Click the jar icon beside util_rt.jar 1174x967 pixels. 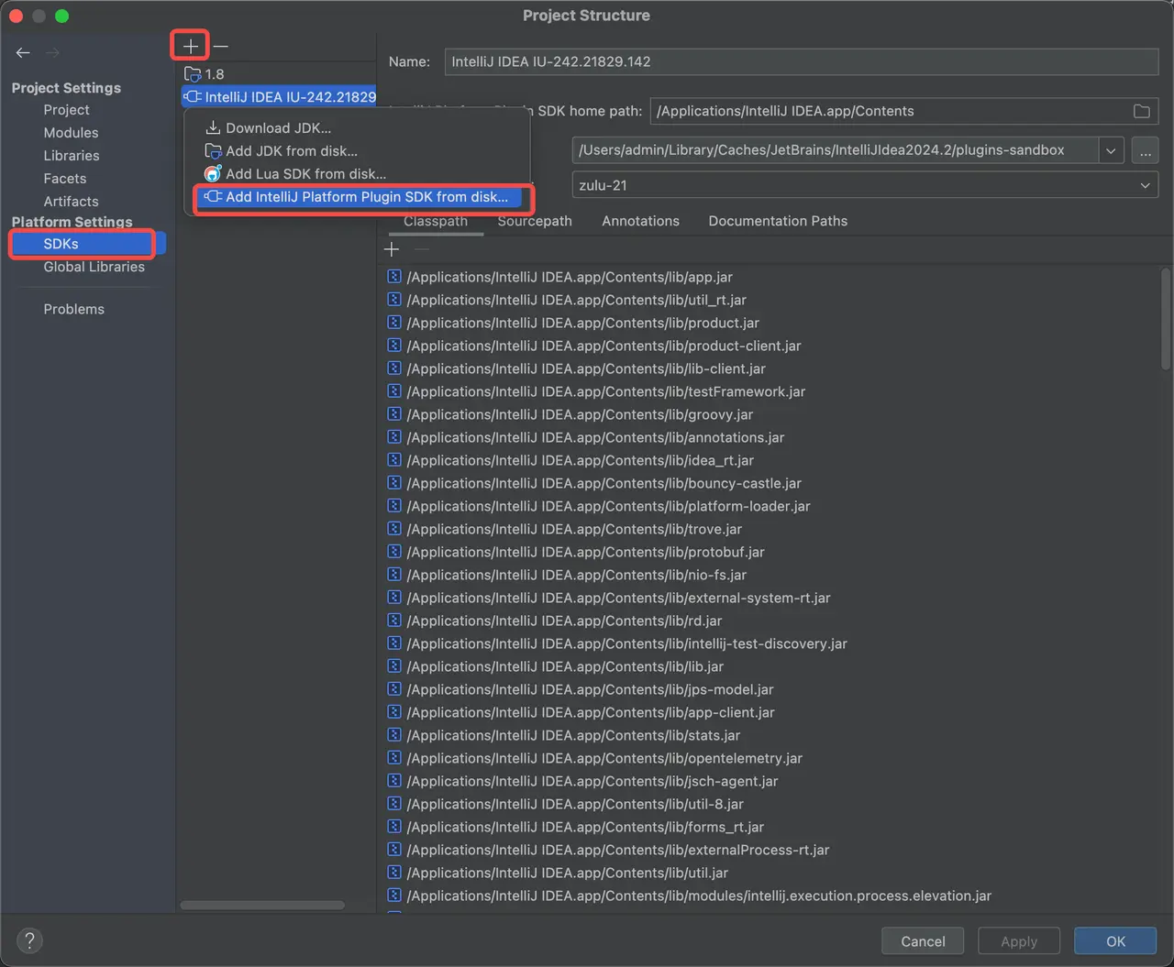[394, 300]
